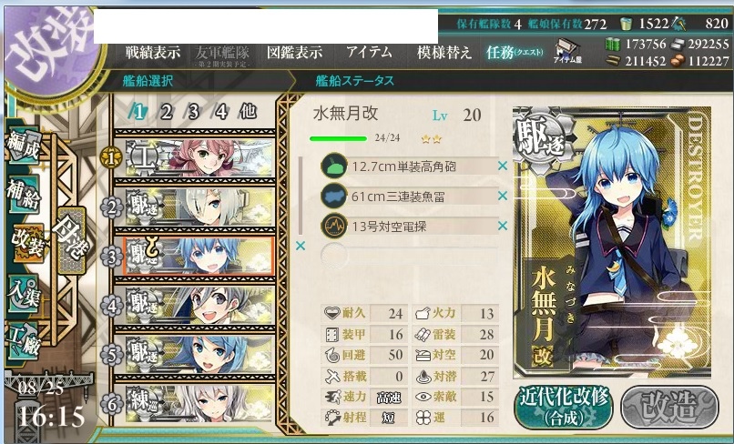Open the 編成 fleet composition sidebar icon
Screen dimensions: 734x444
pos(24,146)
